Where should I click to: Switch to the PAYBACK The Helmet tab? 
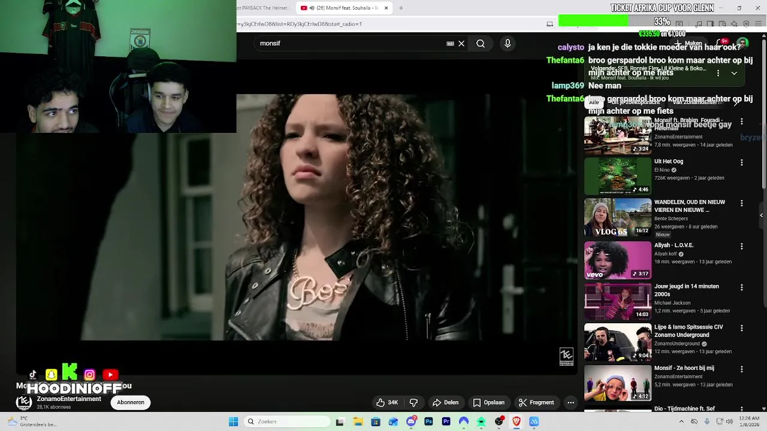[264, 8]
